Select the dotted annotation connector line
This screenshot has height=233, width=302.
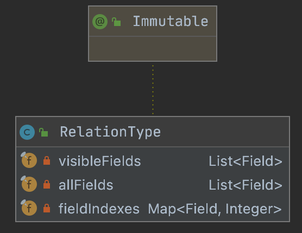153,89
